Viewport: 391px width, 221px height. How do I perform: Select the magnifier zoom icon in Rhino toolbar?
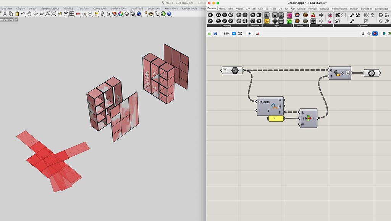(x=41, y=14)
